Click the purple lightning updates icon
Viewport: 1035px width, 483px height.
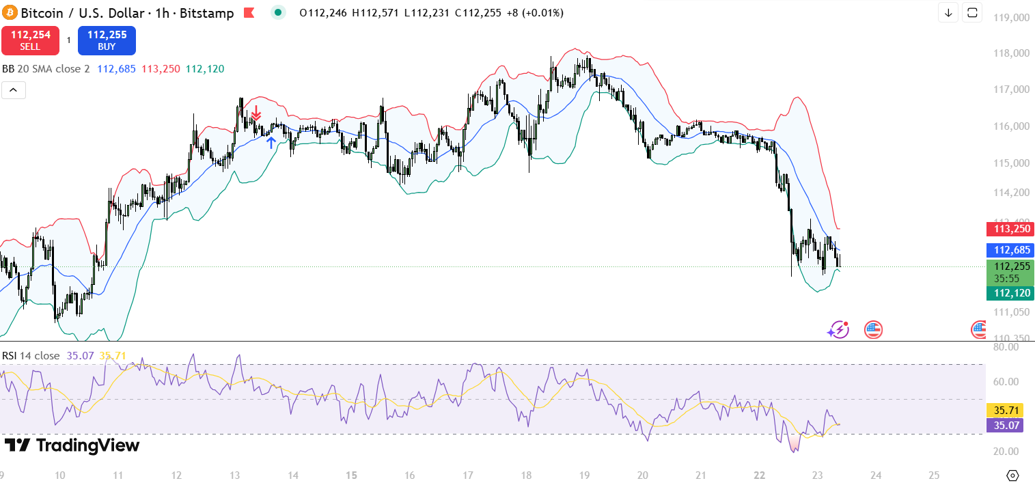click(838, 330)
